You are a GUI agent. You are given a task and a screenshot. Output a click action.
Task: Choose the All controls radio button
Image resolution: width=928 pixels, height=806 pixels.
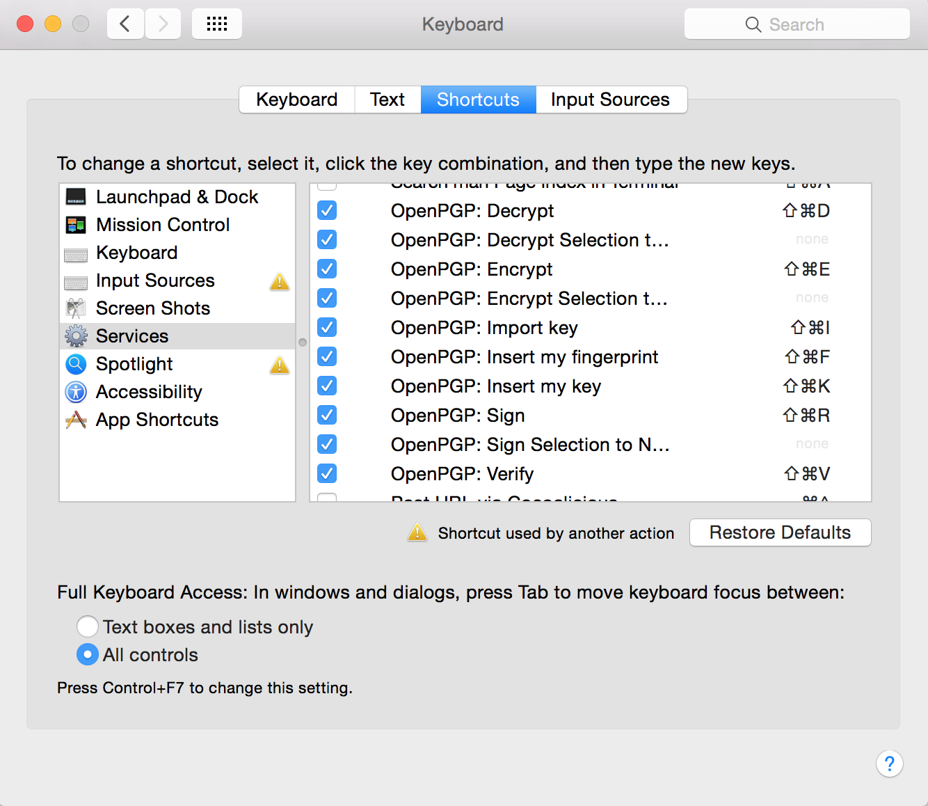coord(88,655)
